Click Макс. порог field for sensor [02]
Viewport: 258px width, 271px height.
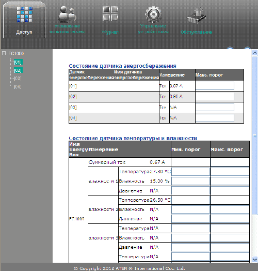pyautogui.click(x=215, y=97)
